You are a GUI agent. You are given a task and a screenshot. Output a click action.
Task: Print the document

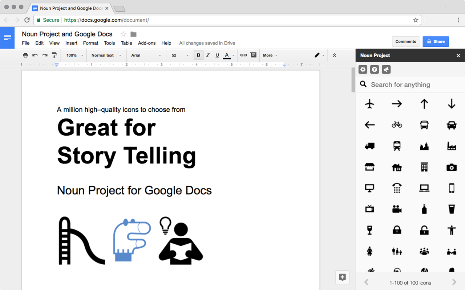point(25,55)
